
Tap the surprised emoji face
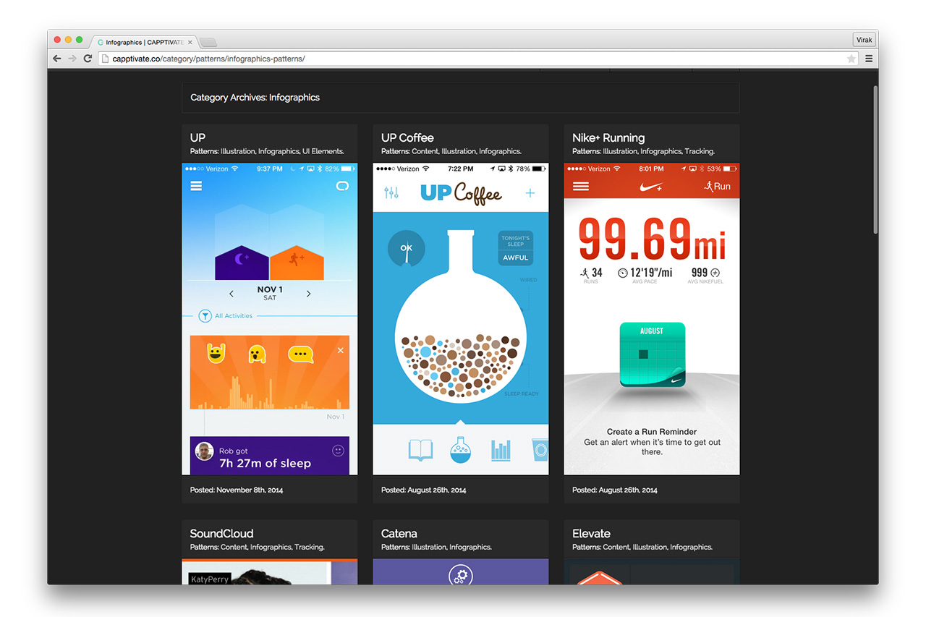(x=257, y=354)
